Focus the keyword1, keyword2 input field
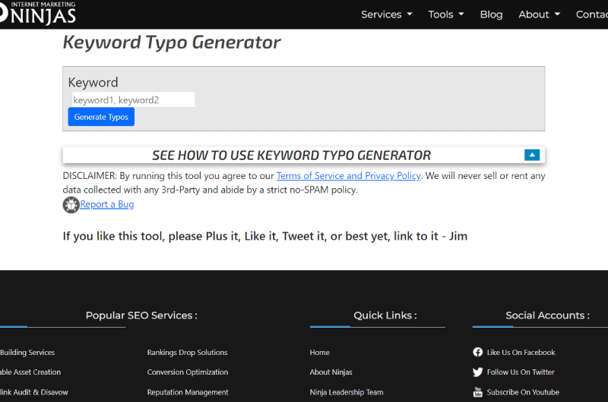The width and height of the screenshot is (608, 402). point(133,100)
